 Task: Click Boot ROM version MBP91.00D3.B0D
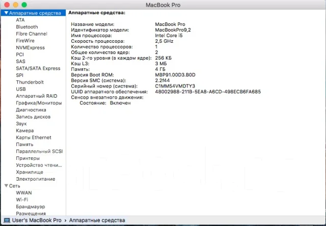point(175,75)
